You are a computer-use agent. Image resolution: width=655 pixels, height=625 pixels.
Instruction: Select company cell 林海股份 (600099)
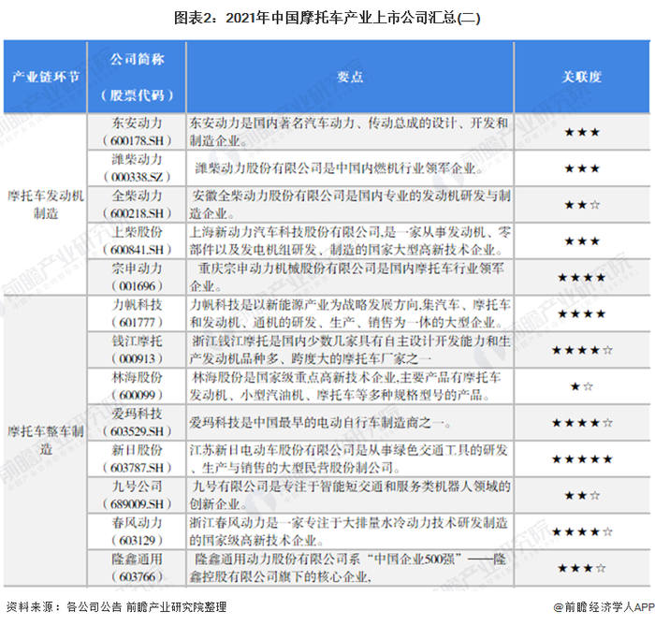point(137,386)
